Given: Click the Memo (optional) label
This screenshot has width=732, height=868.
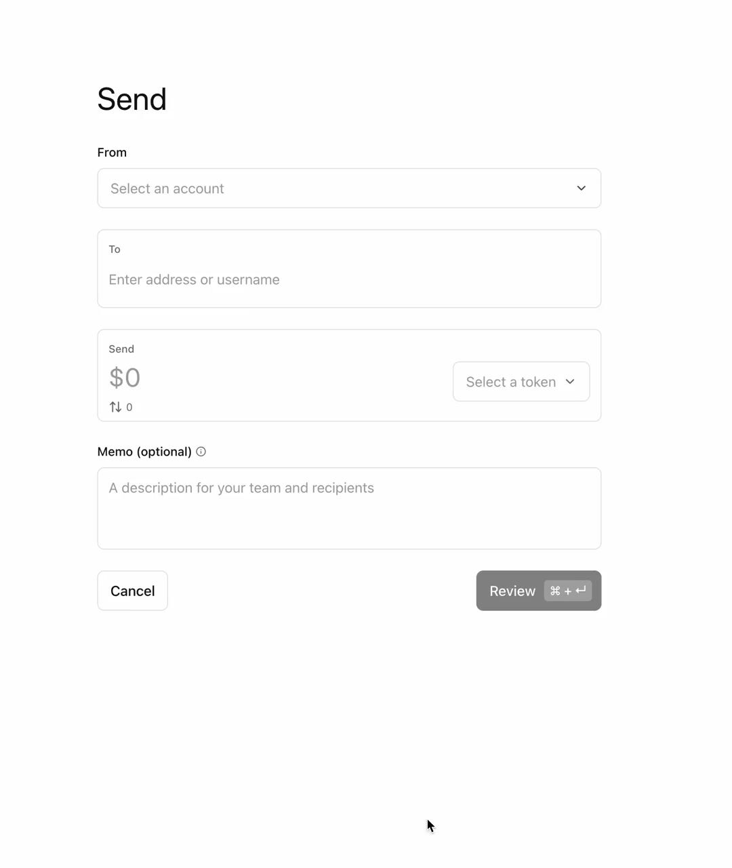Looking at the screenshot, I should pos(144,452).
